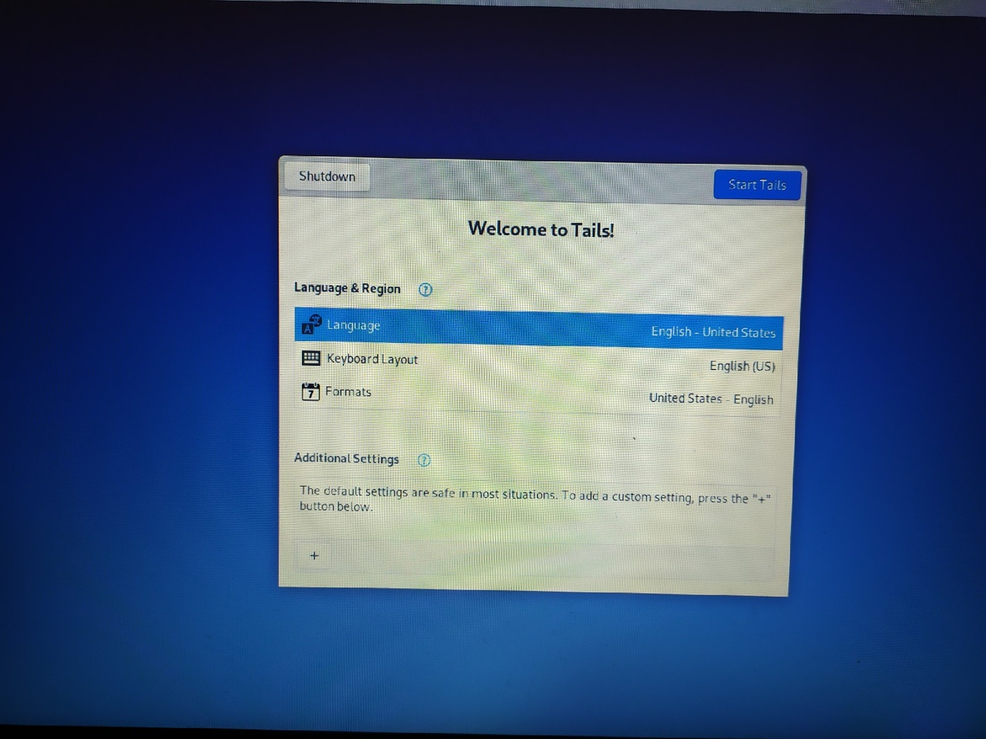Click the Language translation icon
This screenshot has width=986, height=739.
[311, 324]
